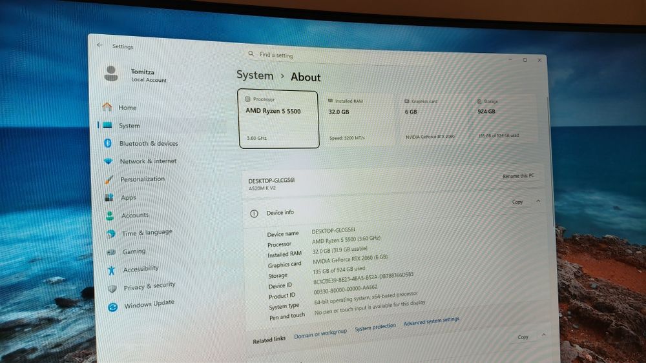Click 'NVIDIA GeForce RTX 2060 (6 GB)' value
646x363 pixels.
tap(349, 259)
